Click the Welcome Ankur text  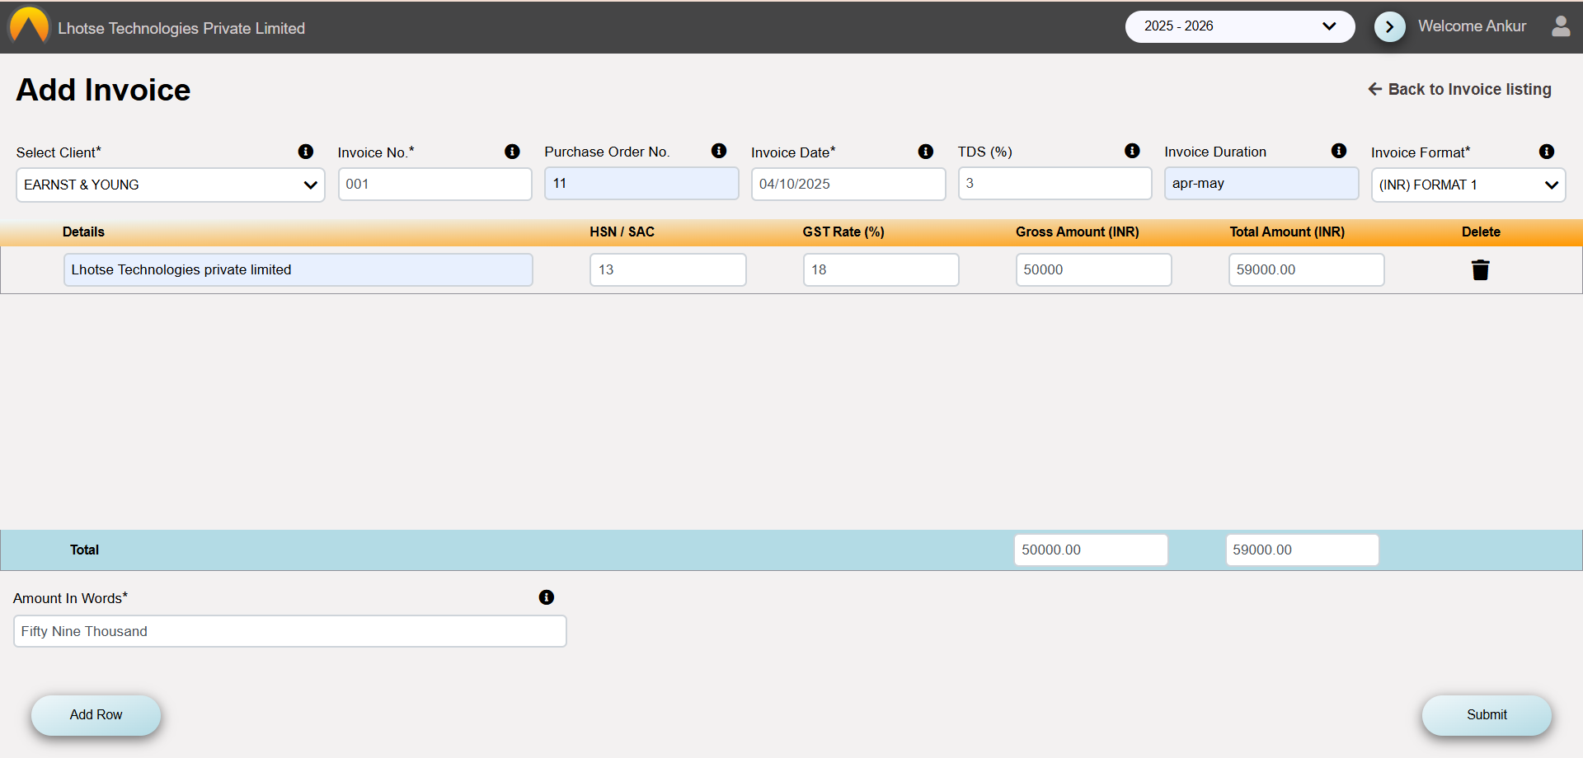pos(1472,26)
